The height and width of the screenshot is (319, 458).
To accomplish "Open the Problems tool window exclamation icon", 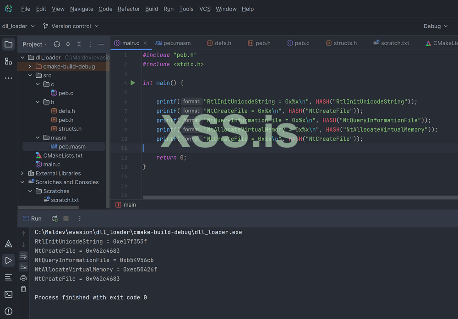I will 8,311.
